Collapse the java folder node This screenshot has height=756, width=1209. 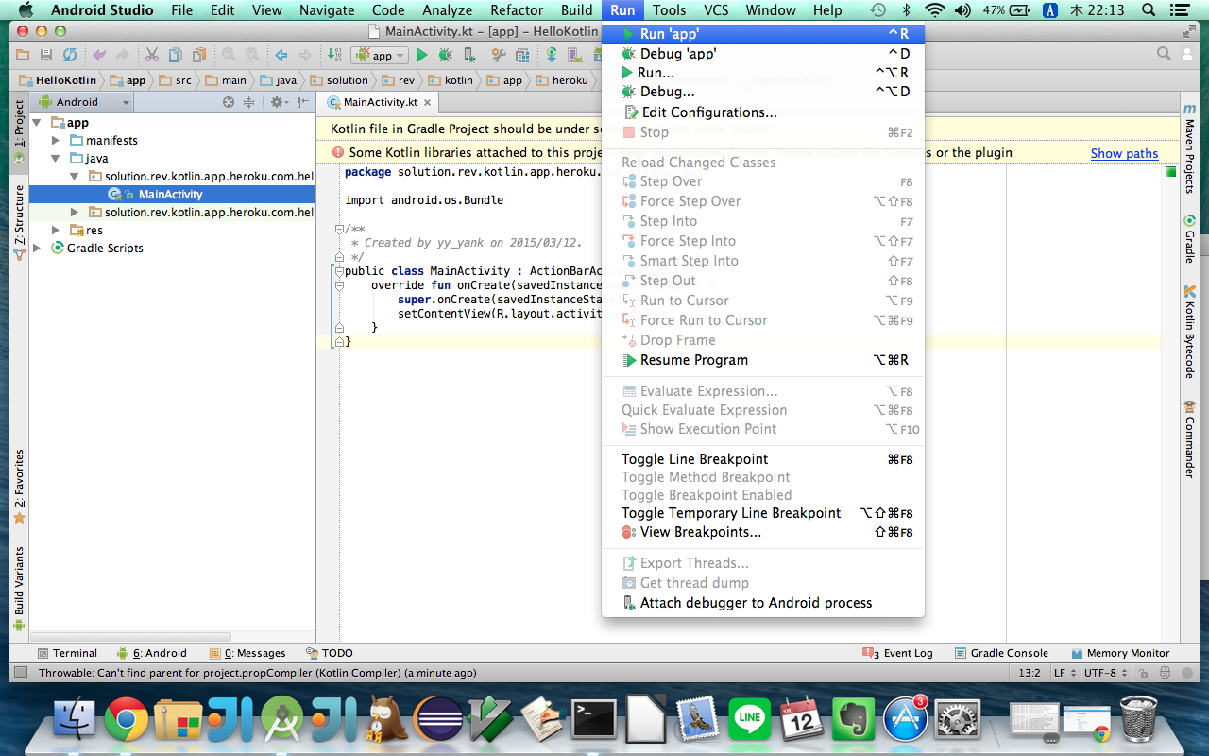(56, 159)
